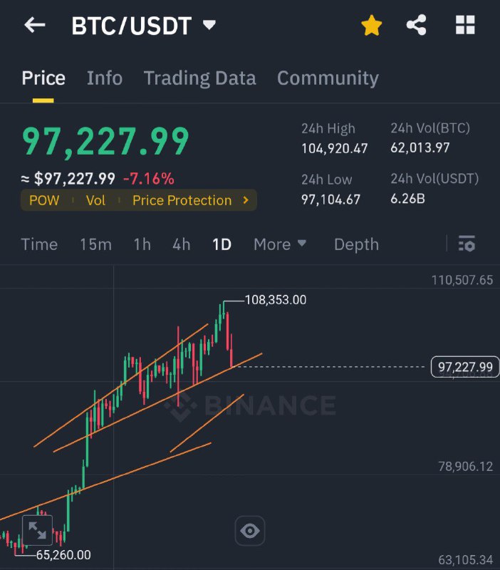Open the Depth chart view
500x570 pixels.
pos(356,244)
